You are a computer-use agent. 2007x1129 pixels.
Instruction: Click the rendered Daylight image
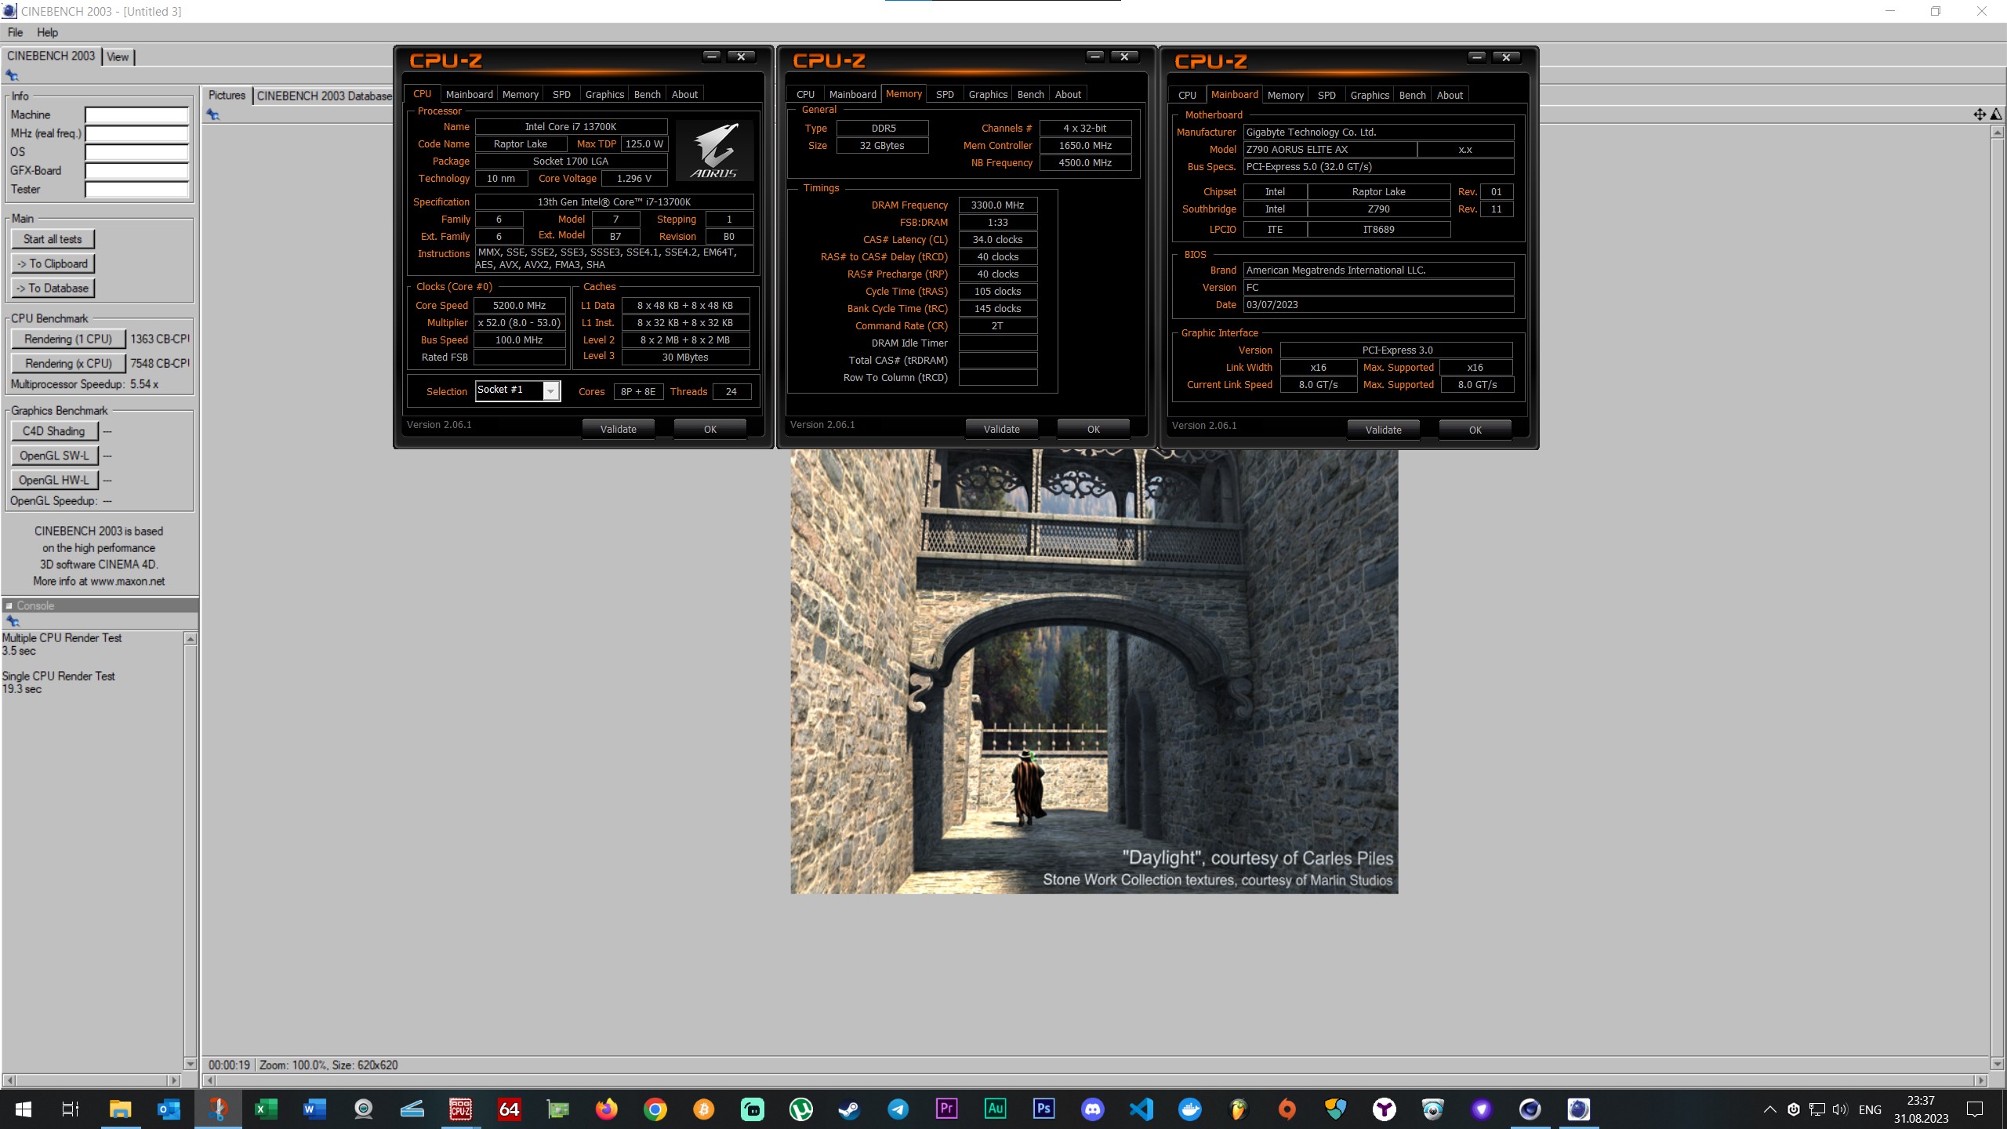point(1094,671)
